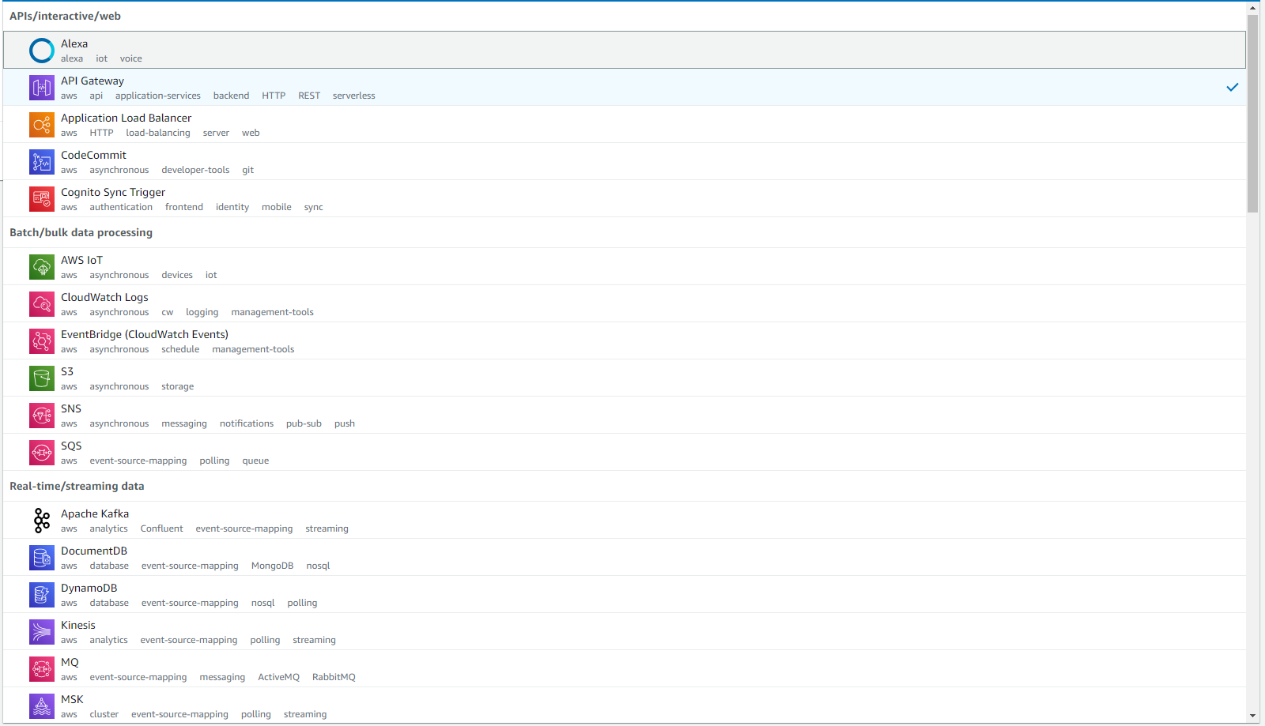Select the MQ option
1265x726 pixels.
625,669
